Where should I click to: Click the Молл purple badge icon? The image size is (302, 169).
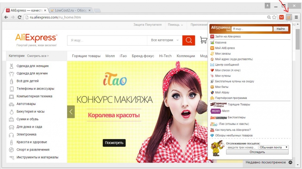coord(215,111)
